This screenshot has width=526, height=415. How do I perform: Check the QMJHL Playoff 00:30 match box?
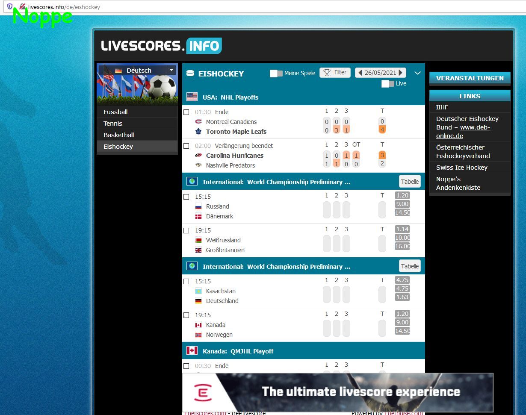coord(186,366)
